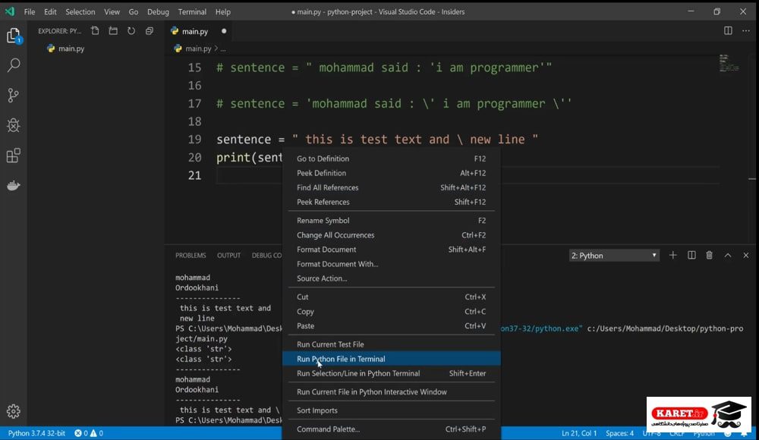
Task: Open the Manage gear in activity bar
Action: (x=14, y=411)
